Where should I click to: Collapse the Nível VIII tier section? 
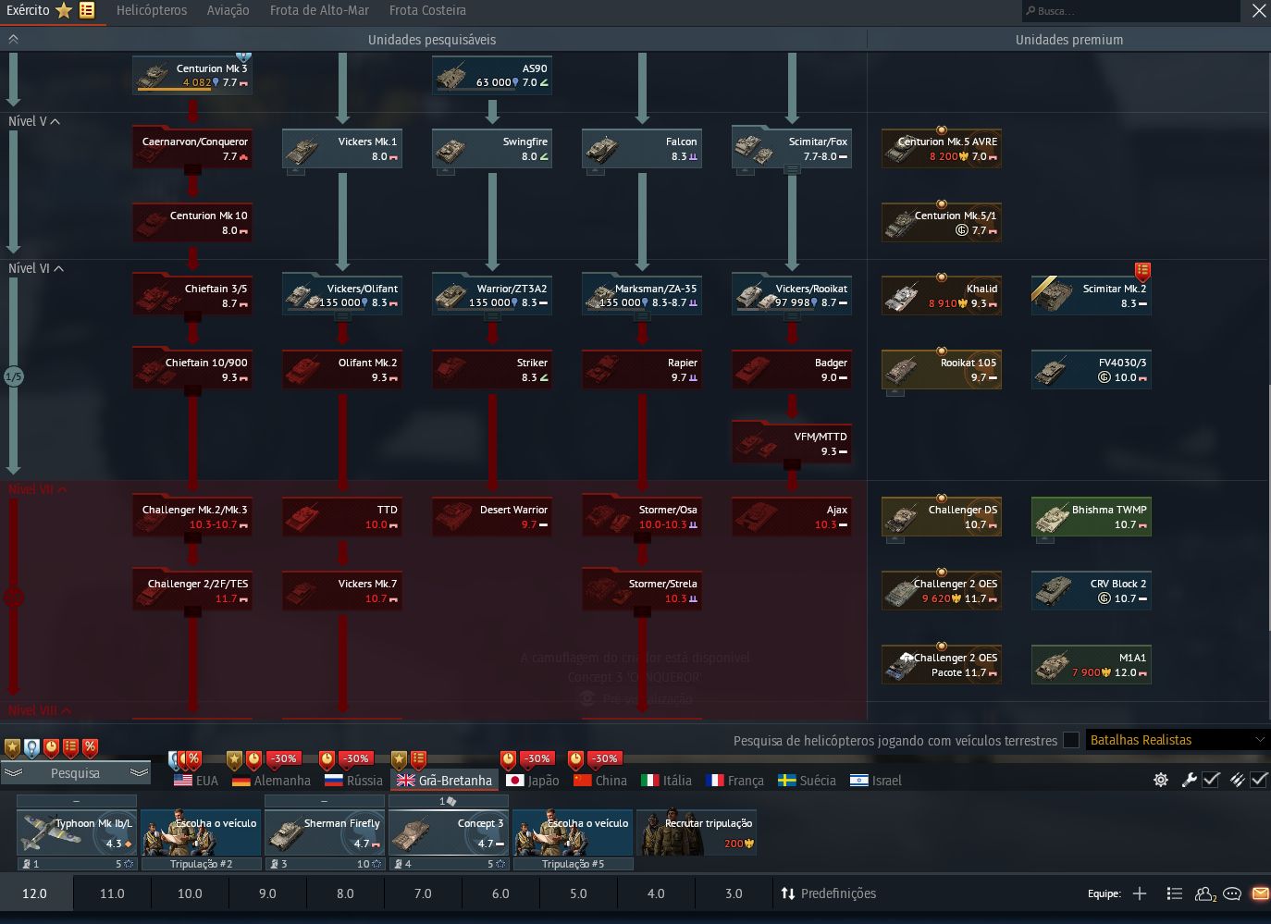coord(40,710)
